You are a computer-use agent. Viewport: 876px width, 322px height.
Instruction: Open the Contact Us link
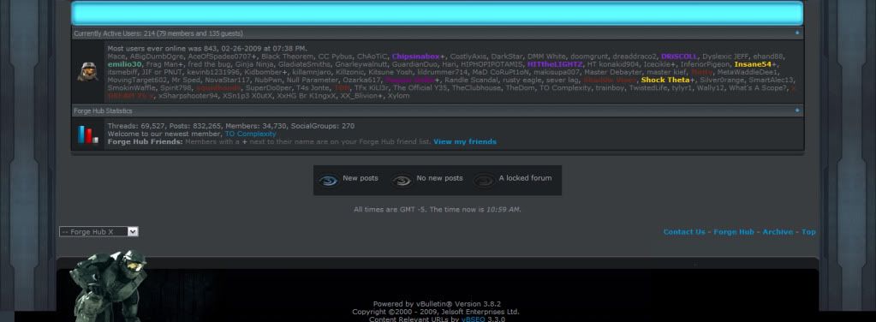pos(684,232)
